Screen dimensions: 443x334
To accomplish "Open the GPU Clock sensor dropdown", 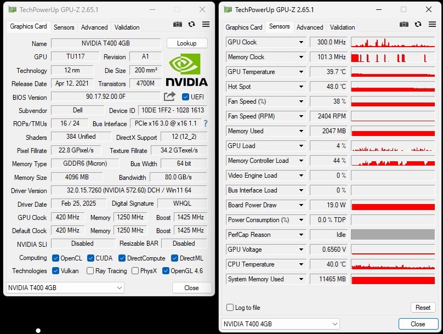I will (301, 42).
